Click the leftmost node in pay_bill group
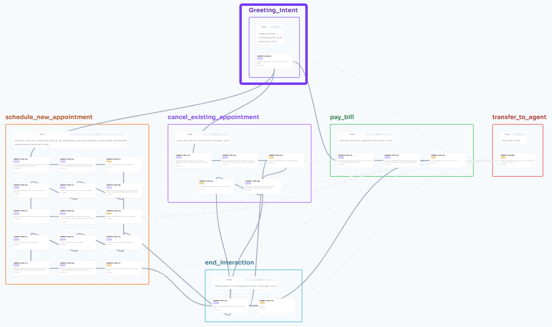Screen dimensions: 552x327 tap(356, 161)
